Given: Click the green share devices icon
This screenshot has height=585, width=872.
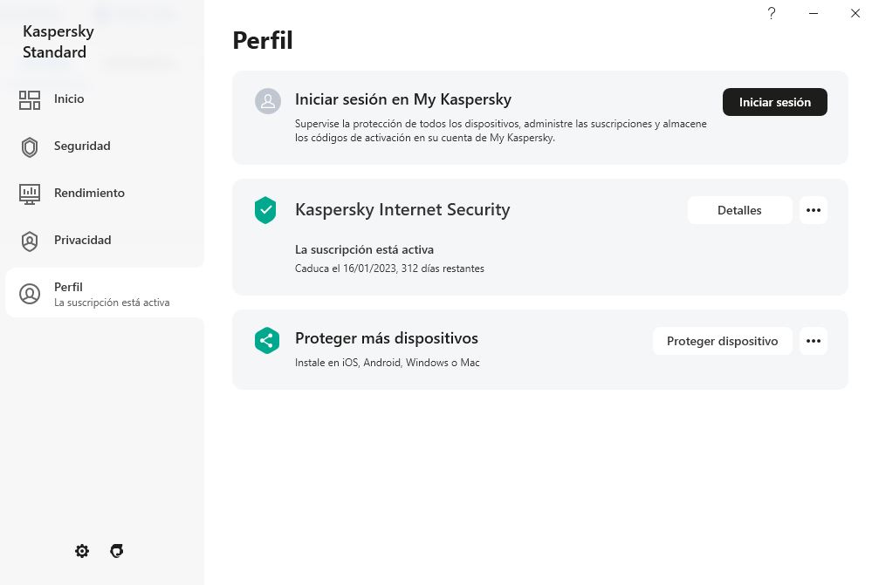Looking at the screenshot, I should (x=265, y=341).
